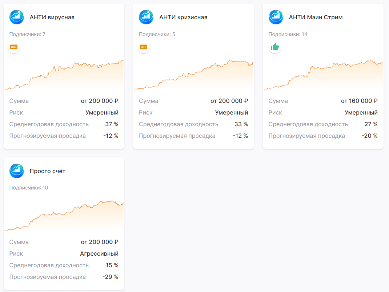Click the АНТИ кризисная strategy avatar icon

click(146, 17)
